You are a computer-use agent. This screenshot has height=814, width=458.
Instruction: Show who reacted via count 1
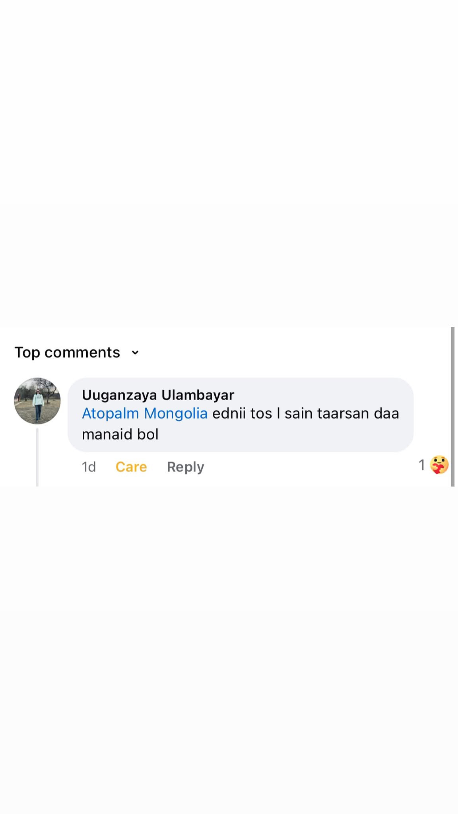422,465
